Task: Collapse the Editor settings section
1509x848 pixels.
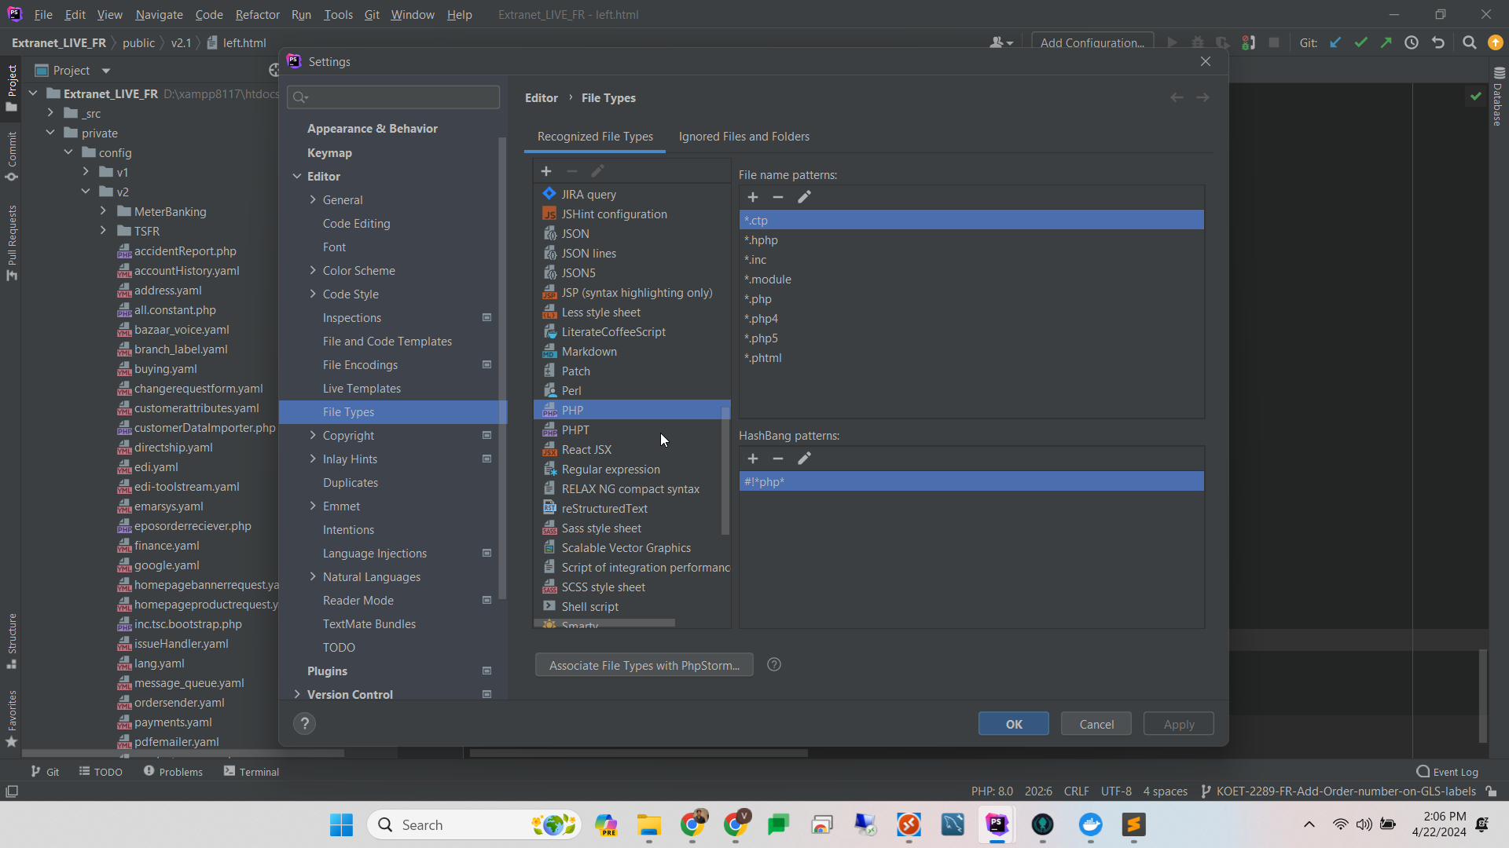Action: [297, 176]
